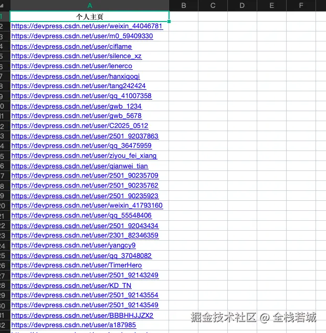Screen dimensions: 326x333
Task: Open the lenerco user link
Action: [x=72, y=66]
